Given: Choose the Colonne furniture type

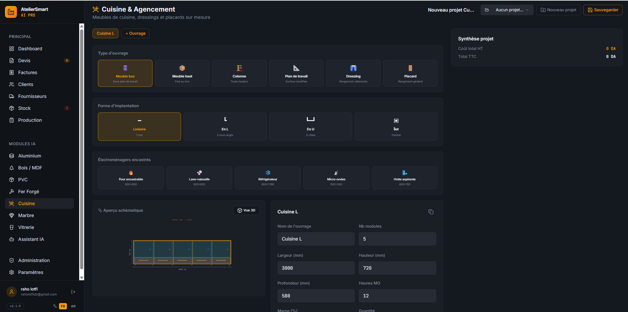Looking at the screenshot, I should pyautogui.click(x=239, y=73).
